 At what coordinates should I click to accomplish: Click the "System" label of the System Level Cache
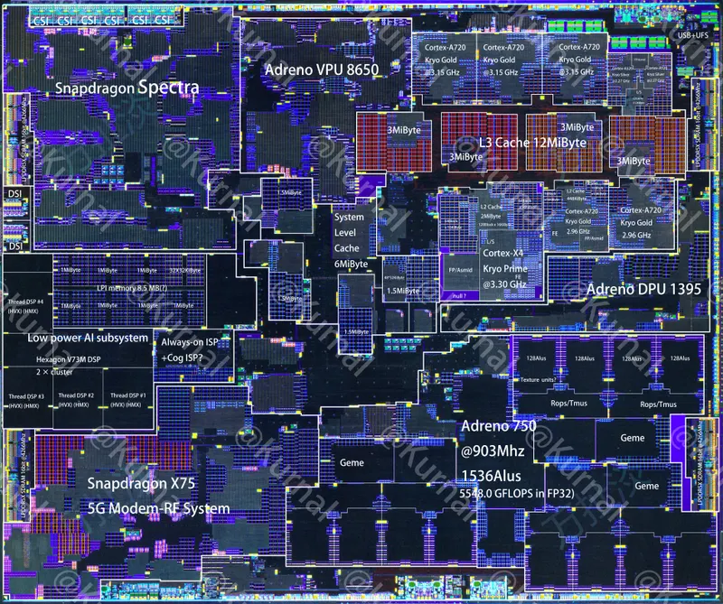tap(349, 217)
